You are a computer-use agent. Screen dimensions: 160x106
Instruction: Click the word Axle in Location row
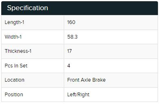(86, 80)
